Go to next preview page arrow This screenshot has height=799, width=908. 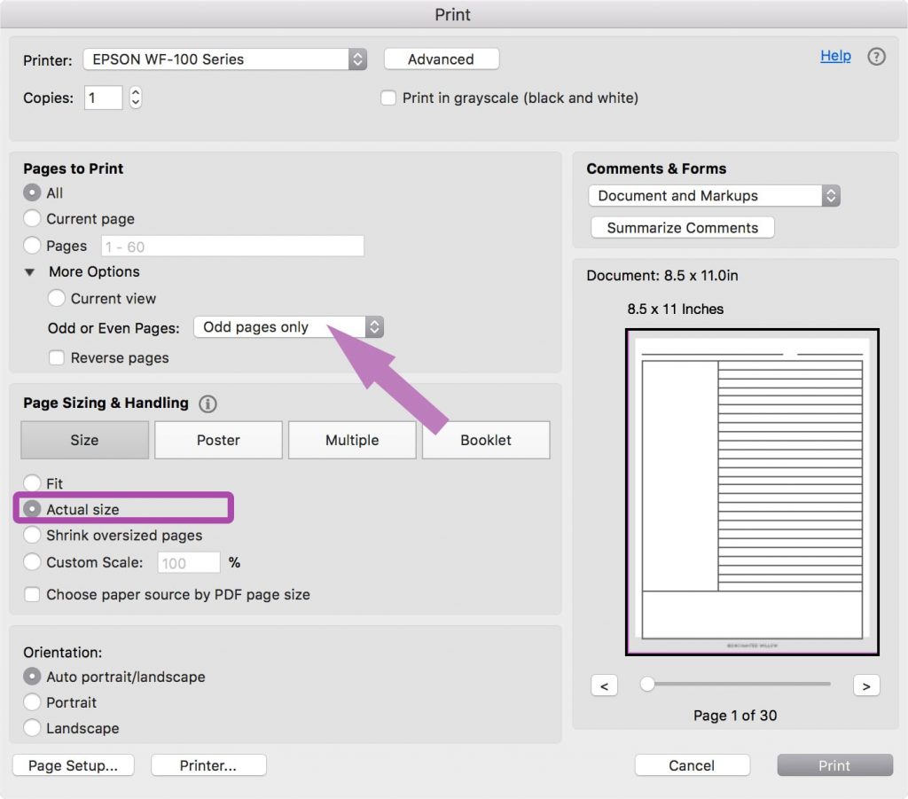click(865, 685)
